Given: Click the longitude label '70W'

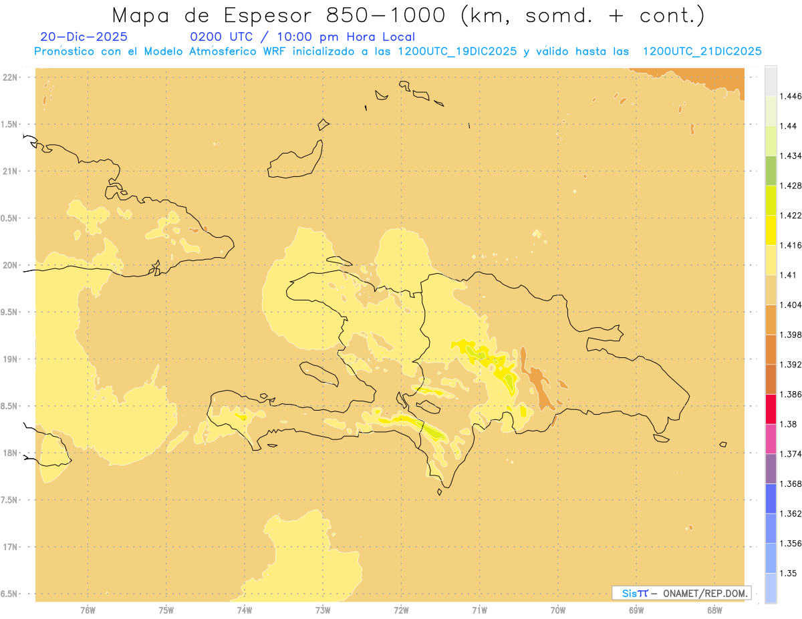Looking at the screenshot, I should [x=558, y=610].
